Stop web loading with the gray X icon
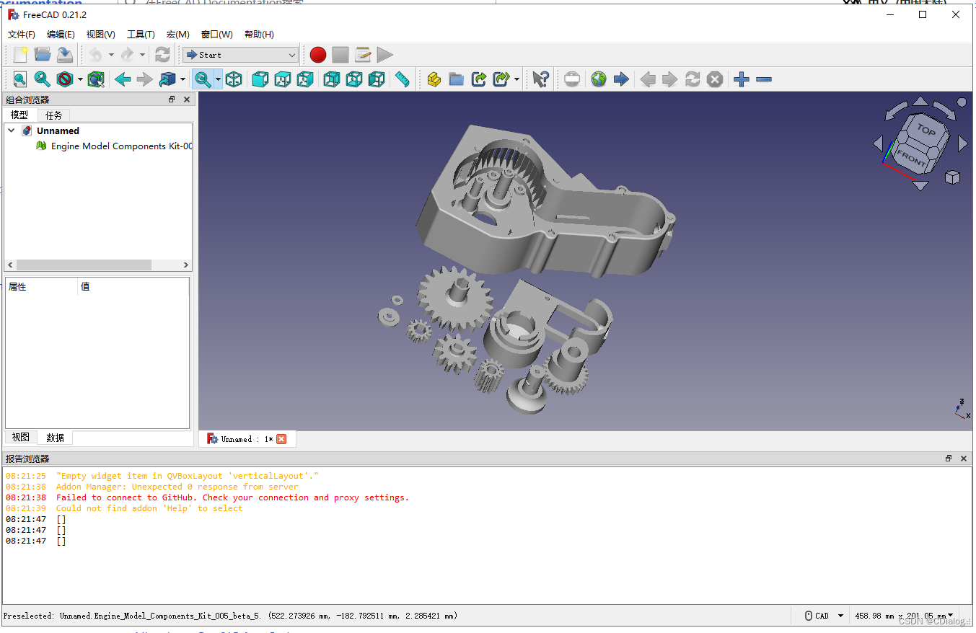Viewport: 976px width, 633px height. (715, 79)
